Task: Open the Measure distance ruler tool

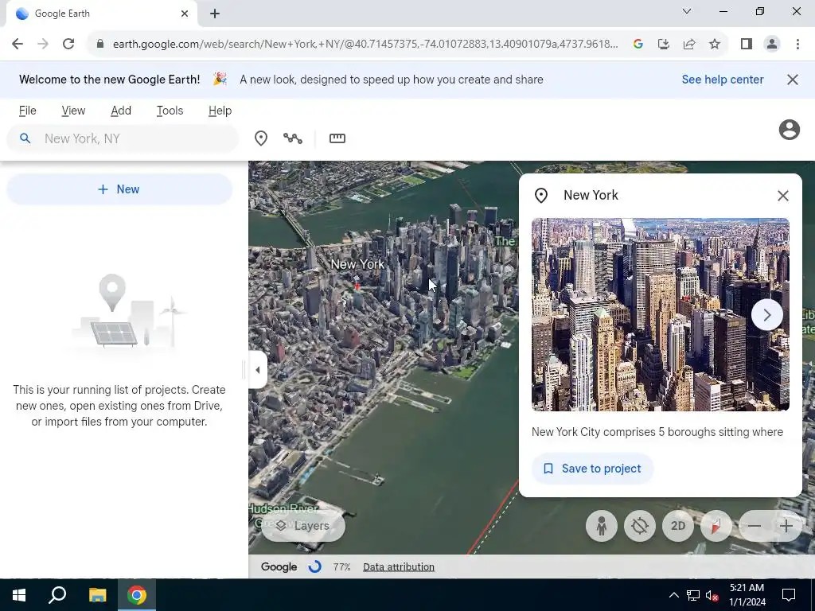Action: [337, 138]
